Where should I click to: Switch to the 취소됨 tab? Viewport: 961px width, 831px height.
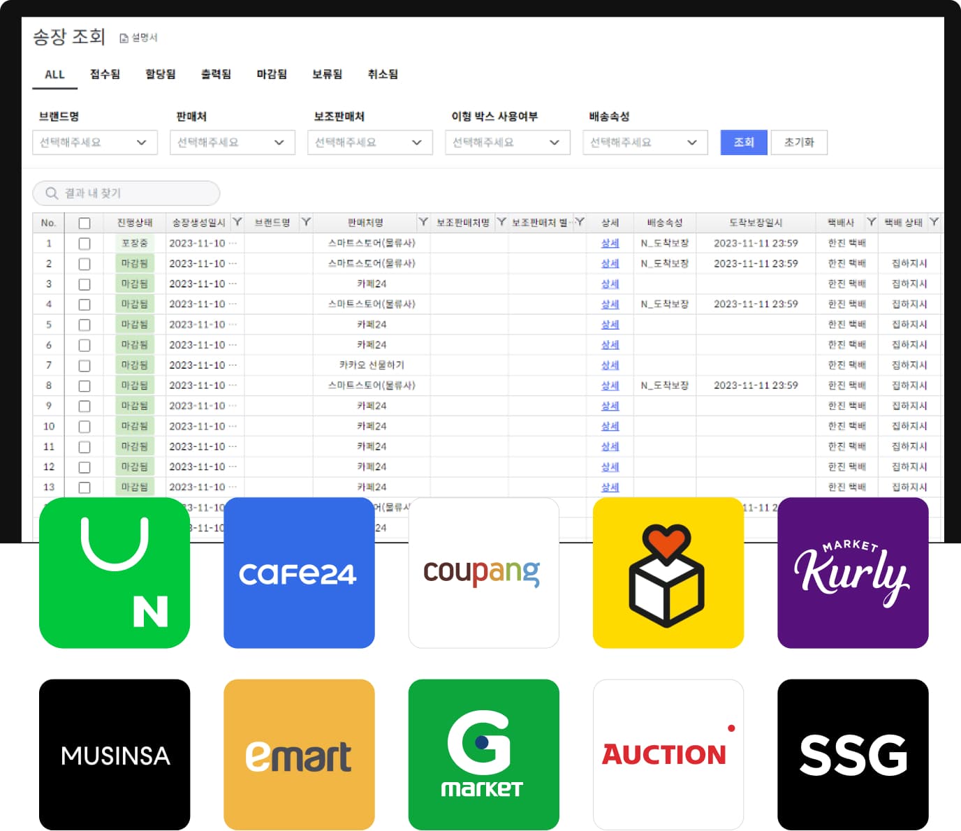[x=383, y=74]
